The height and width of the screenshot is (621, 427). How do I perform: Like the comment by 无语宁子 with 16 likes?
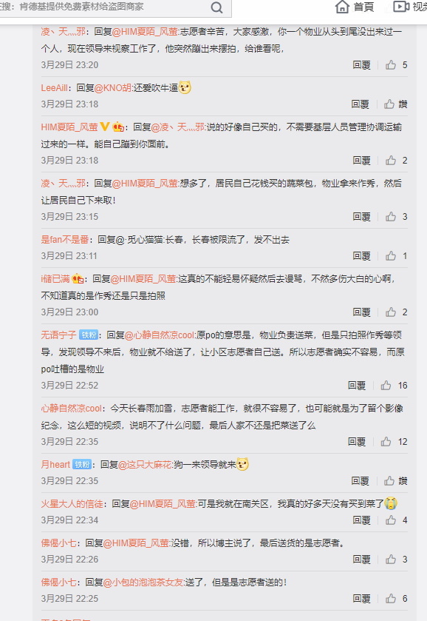tap(386, 386)
